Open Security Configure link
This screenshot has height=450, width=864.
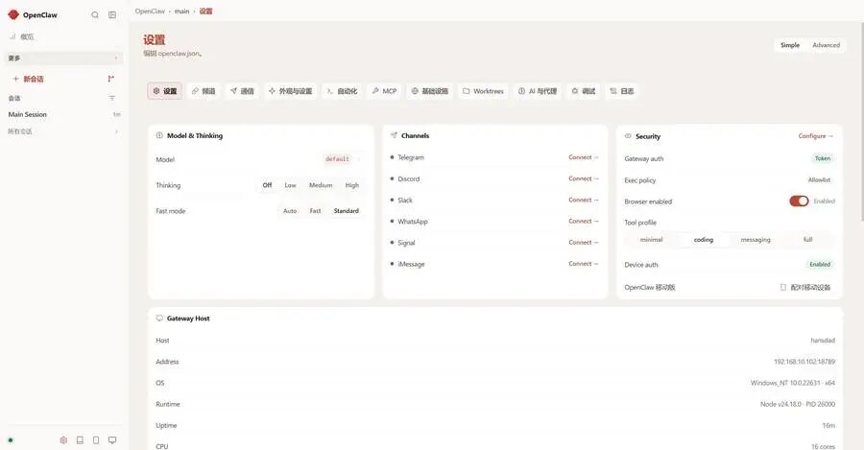[x=815, y=136]
